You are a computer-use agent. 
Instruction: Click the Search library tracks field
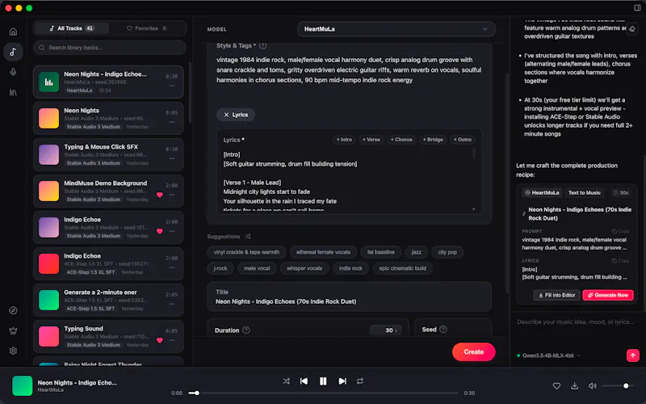click(110, 48)
